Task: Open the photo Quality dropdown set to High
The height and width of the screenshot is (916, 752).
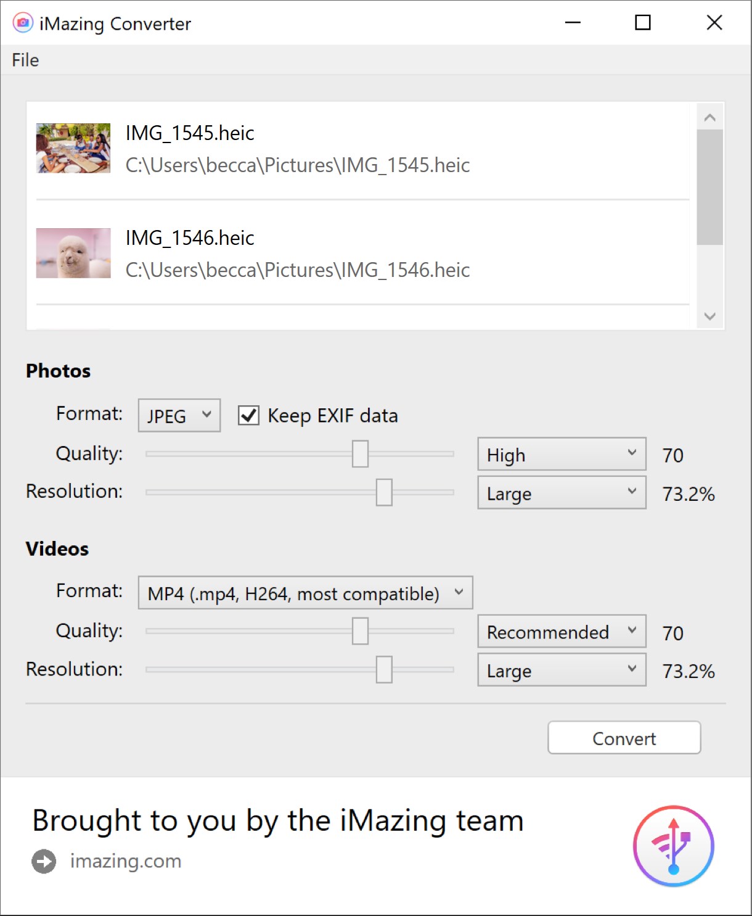Action: click(560, 454)
